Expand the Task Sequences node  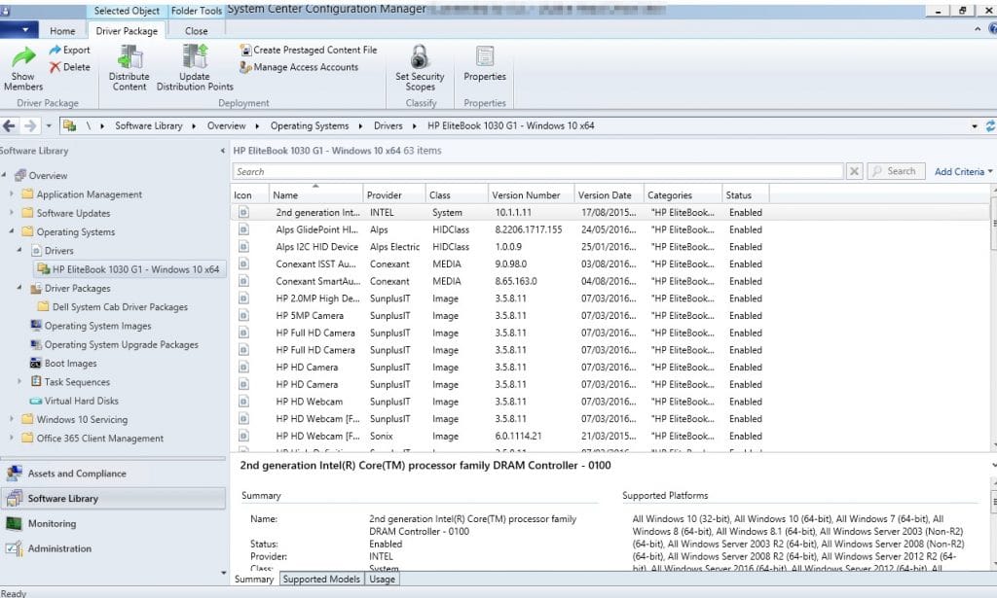click(19, 382)
